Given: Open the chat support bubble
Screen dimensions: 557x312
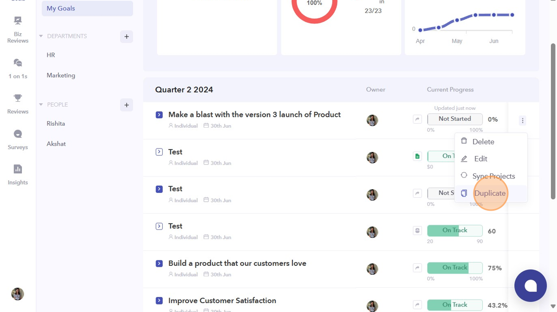Looking at the screenshot, I should pos(530,286).
